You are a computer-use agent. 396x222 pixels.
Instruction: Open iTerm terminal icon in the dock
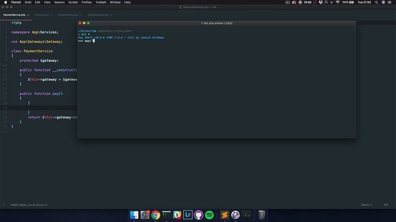[166, 215]
